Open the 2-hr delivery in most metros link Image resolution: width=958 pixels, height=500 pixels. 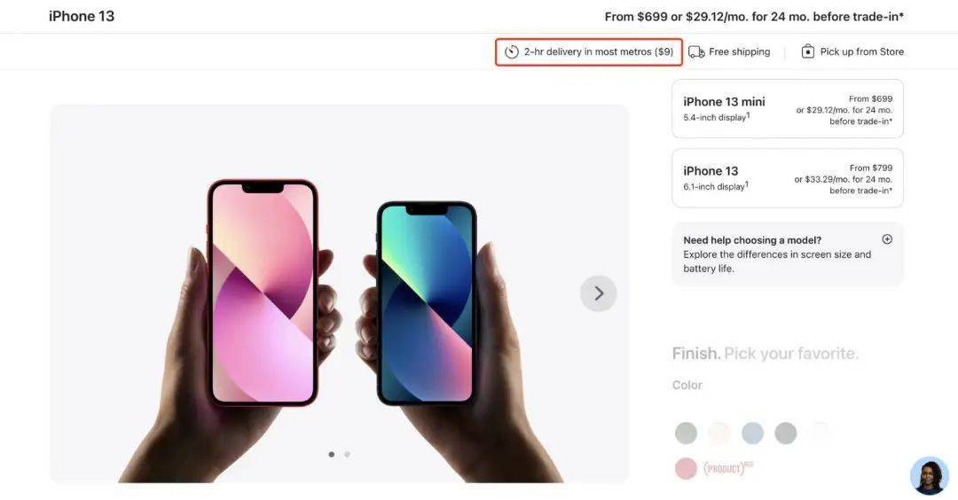[599, 52]
